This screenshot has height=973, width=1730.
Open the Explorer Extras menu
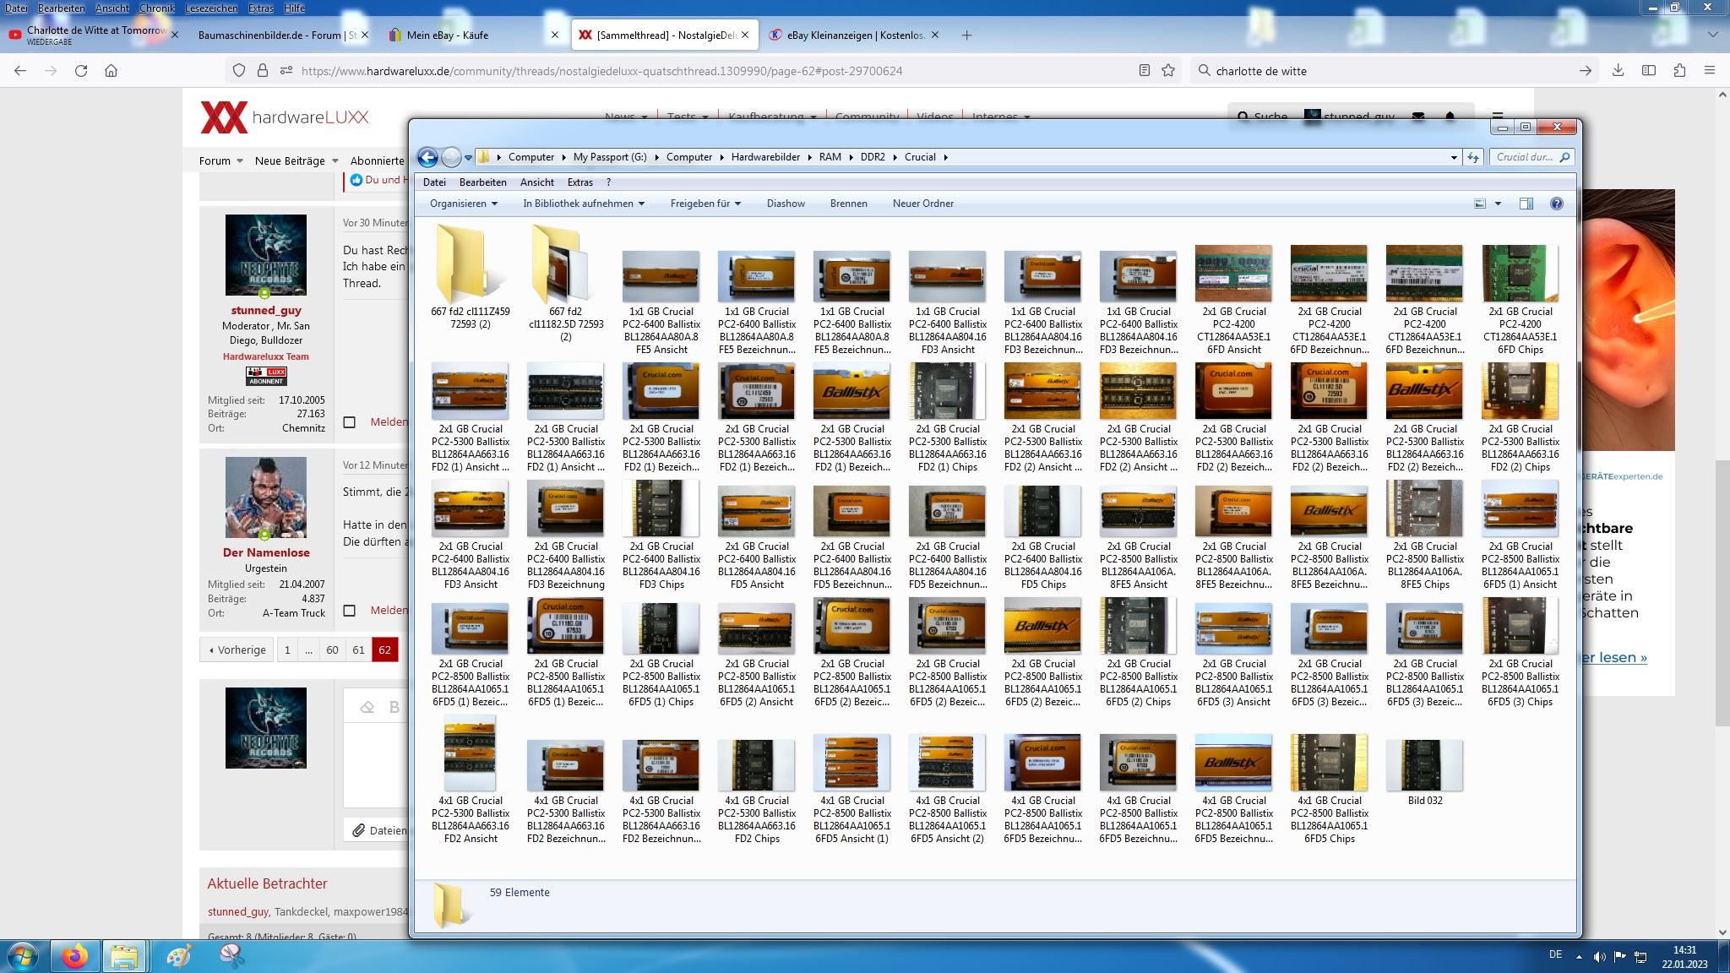pos(579,182)
